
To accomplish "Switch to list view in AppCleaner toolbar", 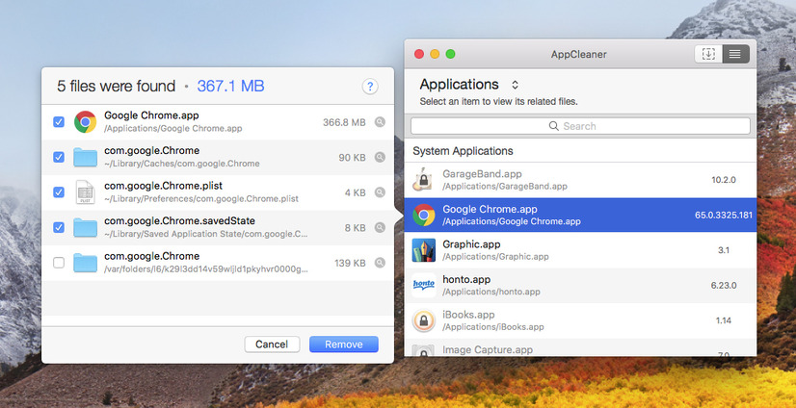I will click(735, 54).
